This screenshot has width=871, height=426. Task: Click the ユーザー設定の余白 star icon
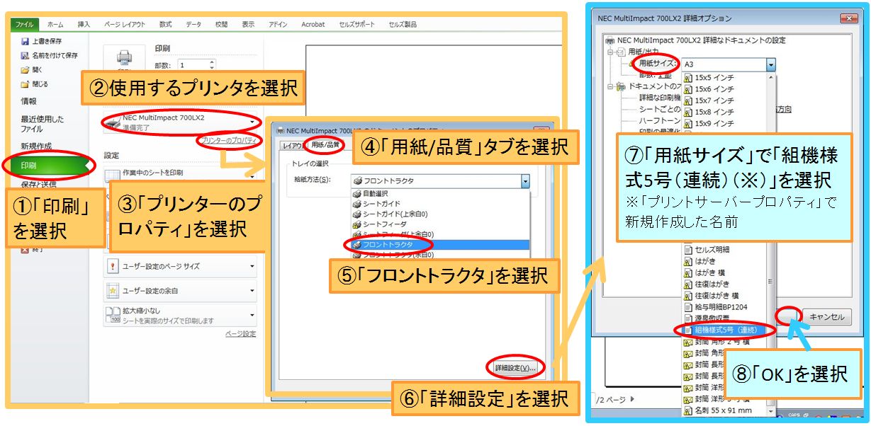[x=112, y=290]
